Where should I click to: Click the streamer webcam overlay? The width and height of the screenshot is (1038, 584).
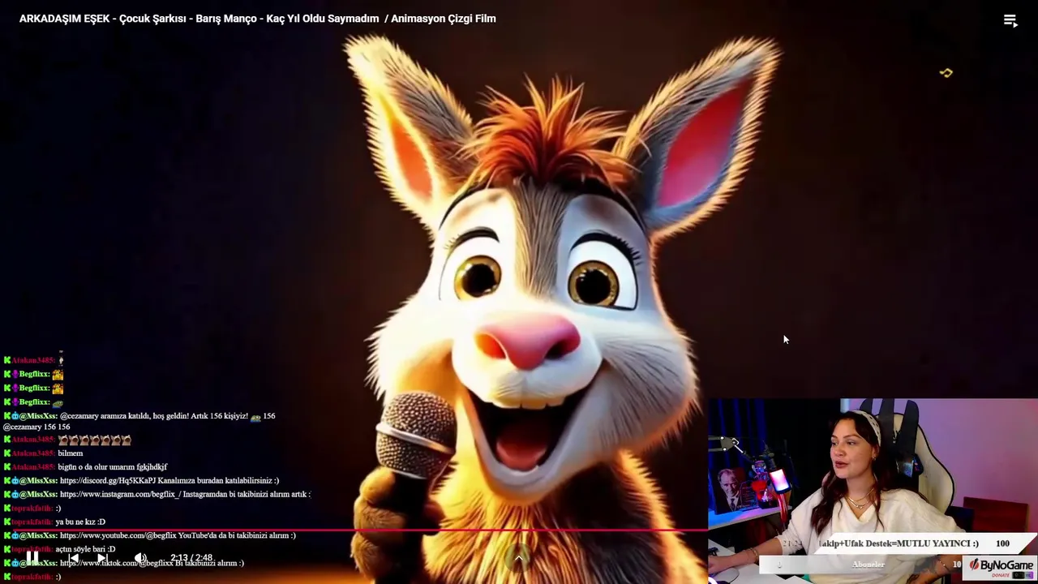873,491
